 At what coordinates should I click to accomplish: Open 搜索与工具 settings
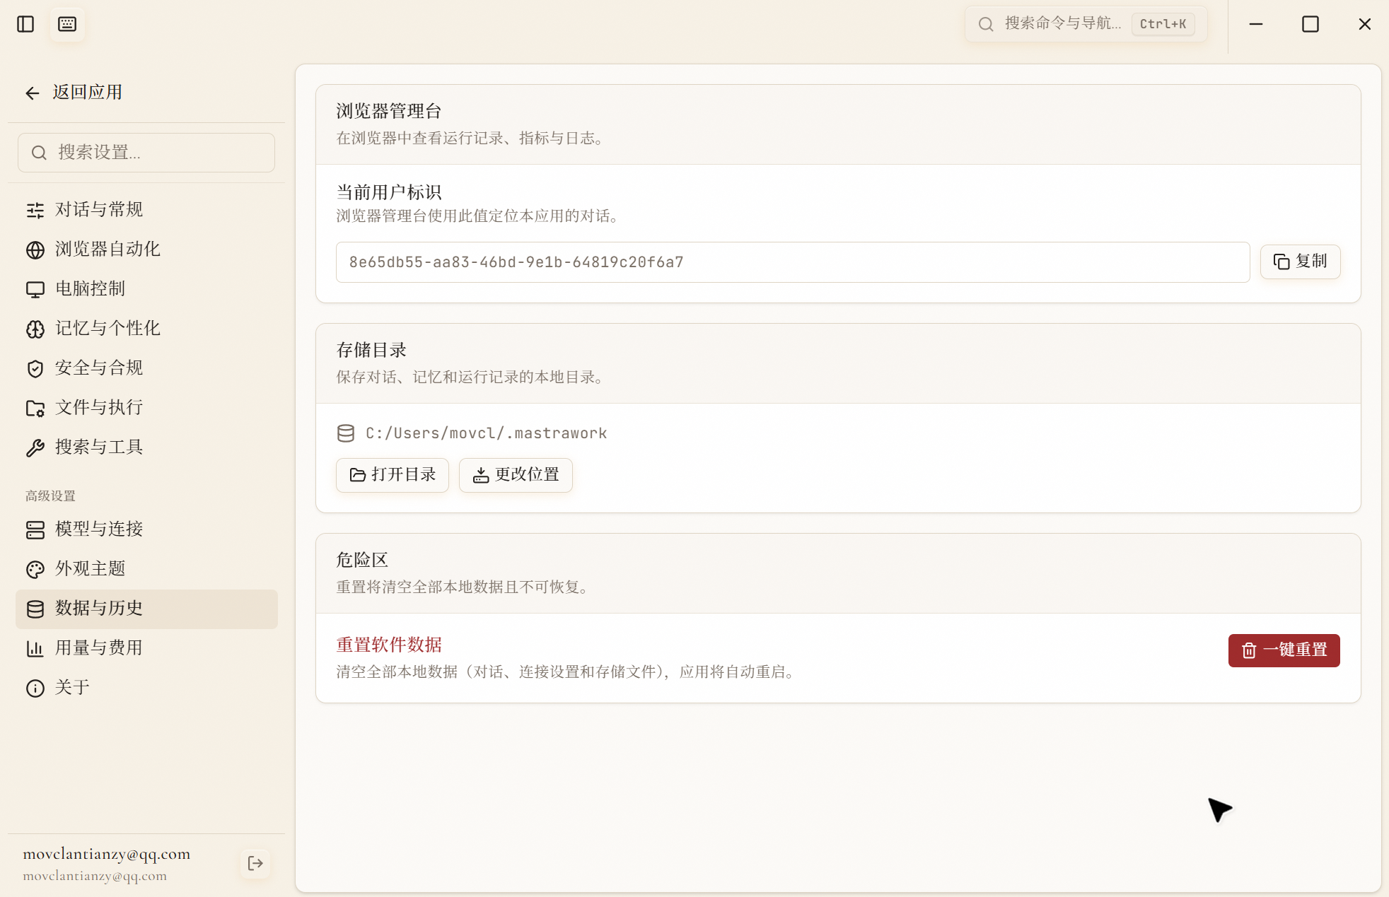click(146, 447)
